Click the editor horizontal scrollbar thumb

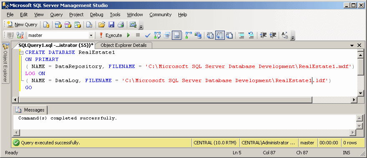click(165, 100)
